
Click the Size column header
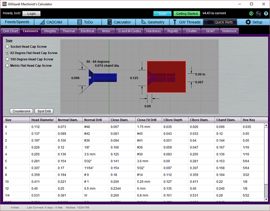point(16,120)
